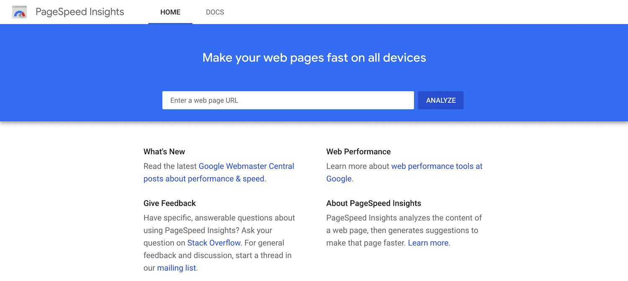This screenshot has width=628, height=281.
Task: Select the About PageSpeed Insights heading
Action: tap(374, 203)
